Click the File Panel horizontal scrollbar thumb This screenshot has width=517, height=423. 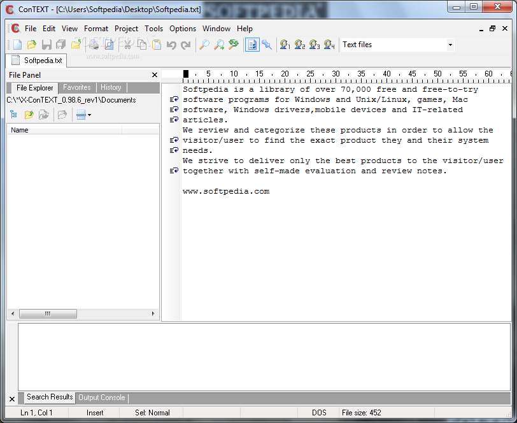pyautogui.click(x=48, y=313)
